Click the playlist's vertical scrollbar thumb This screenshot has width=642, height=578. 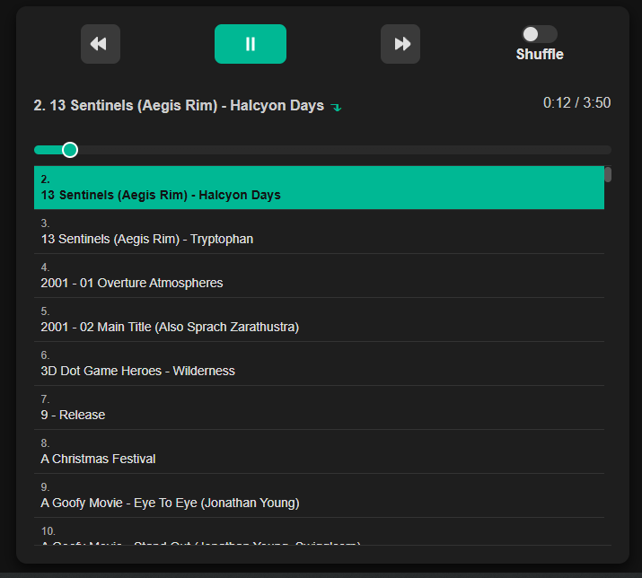(608, 174)
